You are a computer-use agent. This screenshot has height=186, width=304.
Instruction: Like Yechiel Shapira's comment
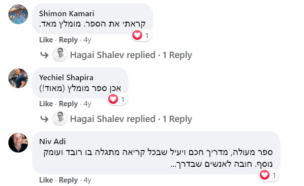pyautogui.click(x=46, y=104)
